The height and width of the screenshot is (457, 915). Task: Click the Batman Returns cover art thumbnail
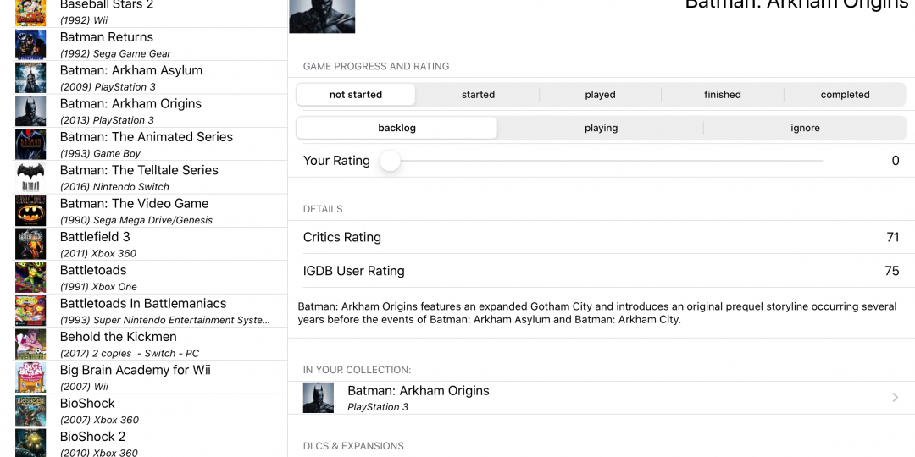click(x=30, y=45)
